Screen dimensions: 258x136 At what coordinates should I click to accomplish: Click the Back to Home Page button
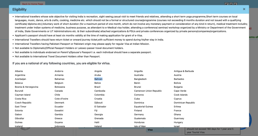[x=33, y=4]
